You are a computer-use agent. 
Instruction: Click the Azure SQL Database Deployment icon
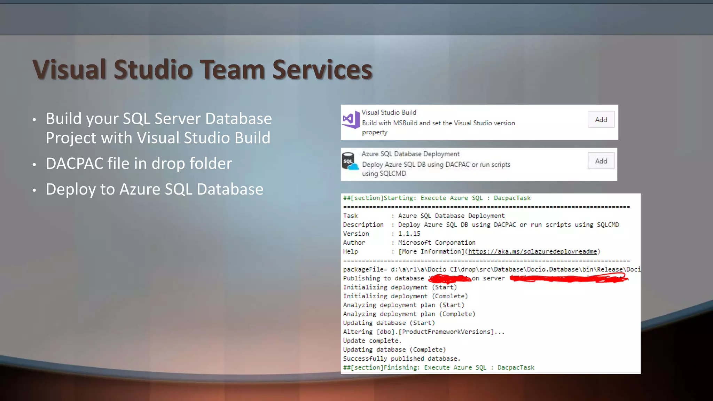pyautogui.click(x=350, y=161)
